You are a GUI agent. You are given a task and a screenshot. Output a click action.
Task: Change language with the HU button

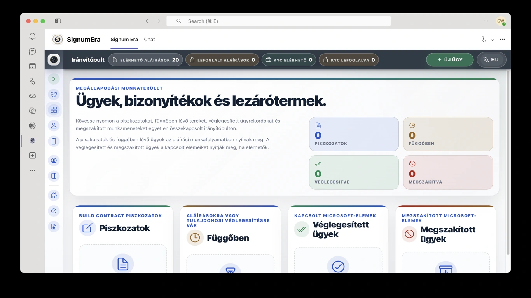click(x=491, y=60)
